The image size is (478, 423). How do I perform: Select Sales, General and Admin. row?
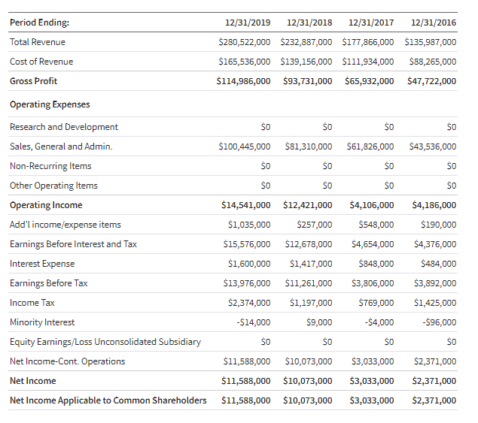(233, 147)
